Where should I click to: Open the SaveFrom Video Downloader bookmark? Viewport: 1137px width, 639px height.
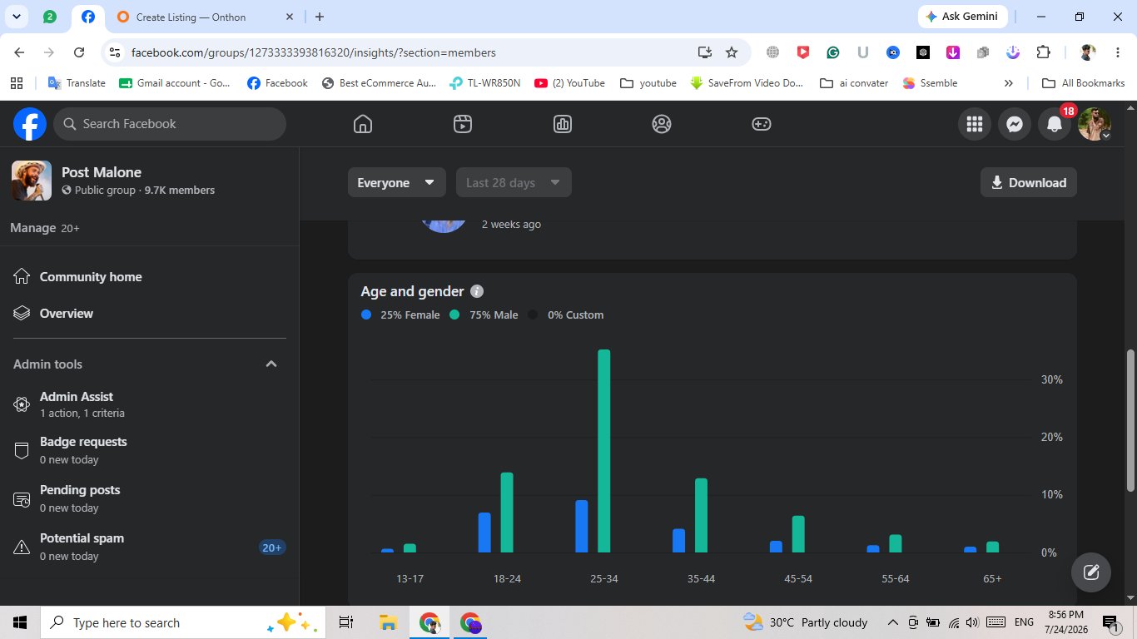(747, 83)
